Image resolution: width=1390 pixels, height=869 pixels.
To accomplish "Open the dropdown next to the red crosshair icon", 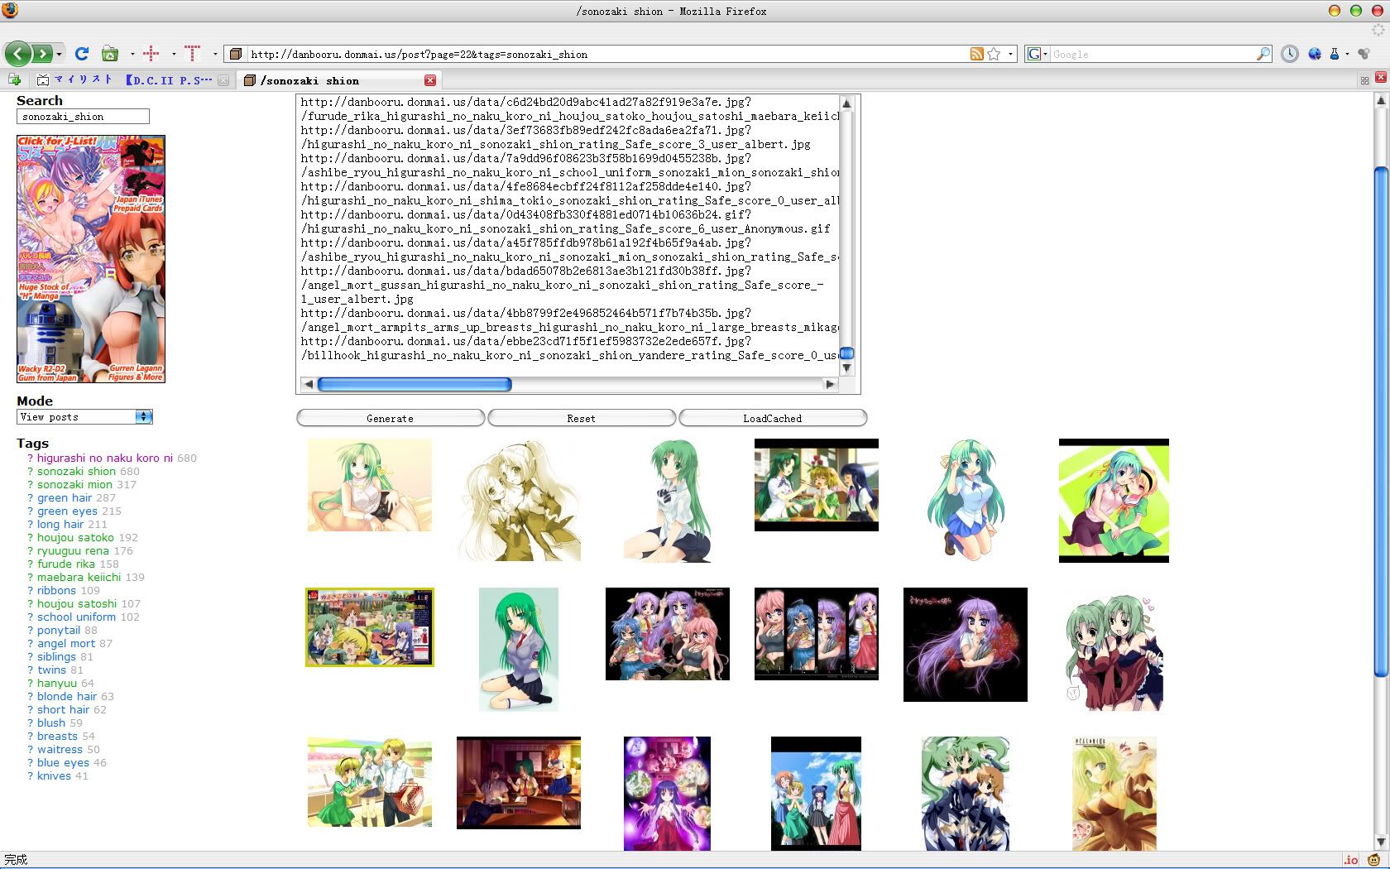I will click(174, 54).
